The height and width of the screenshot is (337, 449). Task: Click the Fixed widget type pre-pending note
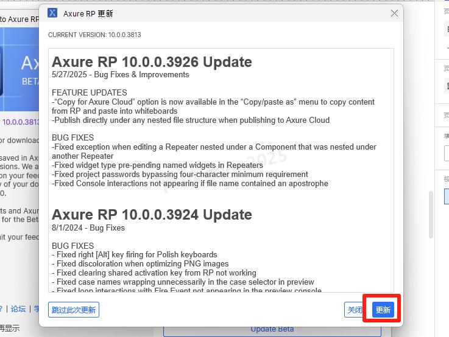pos(157,165)
